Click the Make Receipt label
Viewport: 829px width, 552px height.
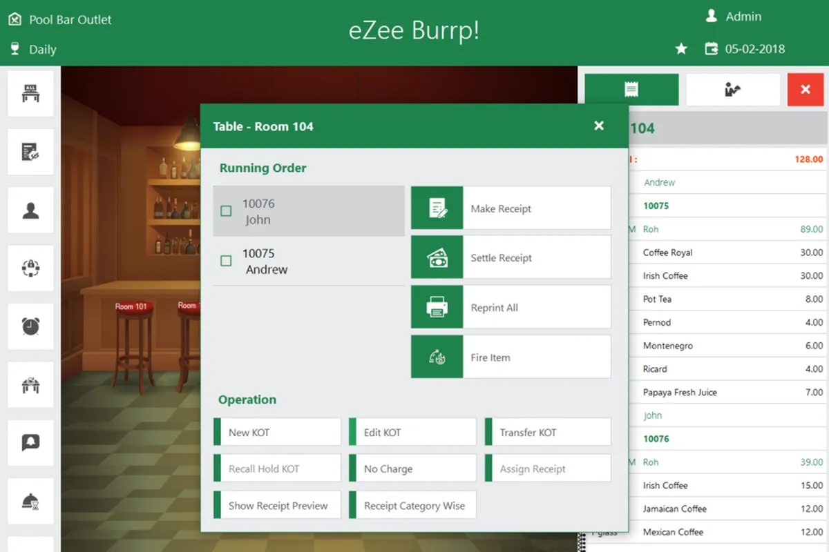click(x=501, y=208)
